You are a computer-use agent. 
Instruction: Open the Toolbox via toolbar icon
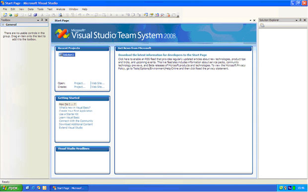[162, 15]
